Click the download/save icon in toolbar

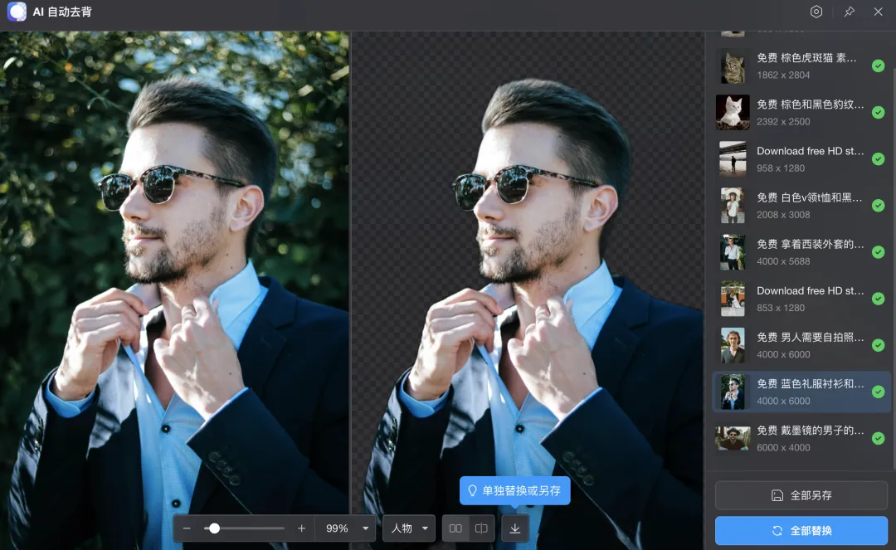tap(515, 528)
